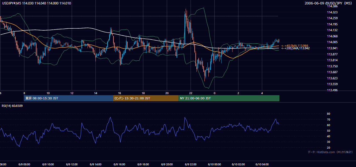Viewport: 356px width, 167px height.
Task: Click the 6/10 00:00 time axis label
Action: point(214,164)
